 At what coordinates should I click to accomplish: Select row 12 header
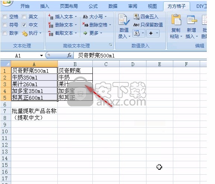pyautogui.click(x=6, y=145)
